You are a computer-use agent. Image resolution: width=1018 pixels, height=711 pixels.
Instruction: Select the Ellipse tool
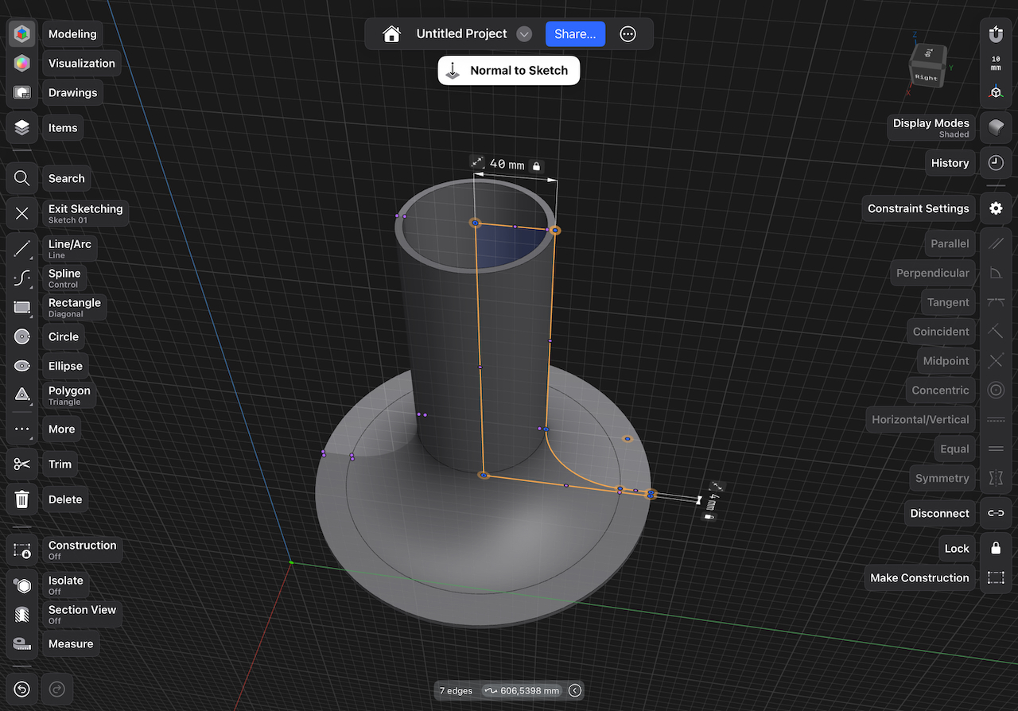click(x=22, y=366)
